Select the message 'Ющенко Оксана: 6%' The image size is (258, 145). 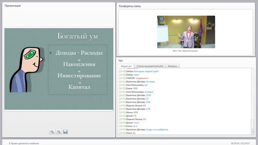pos(133,119)
